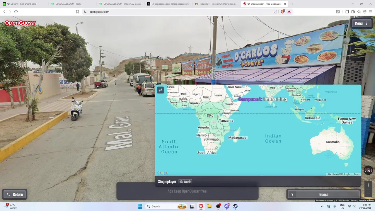375x211 pixels.
Task: Click Tanzania label on the map
Action: [226, 120]
